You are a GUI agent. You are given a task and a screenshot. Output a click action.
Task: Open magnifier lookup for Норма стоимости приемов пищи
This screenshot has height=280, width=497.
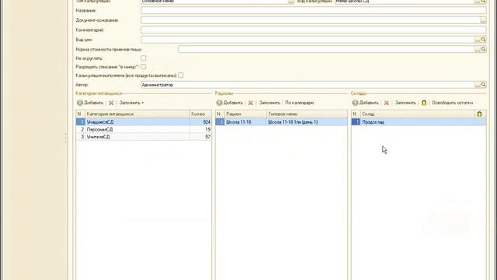point(483,49)
